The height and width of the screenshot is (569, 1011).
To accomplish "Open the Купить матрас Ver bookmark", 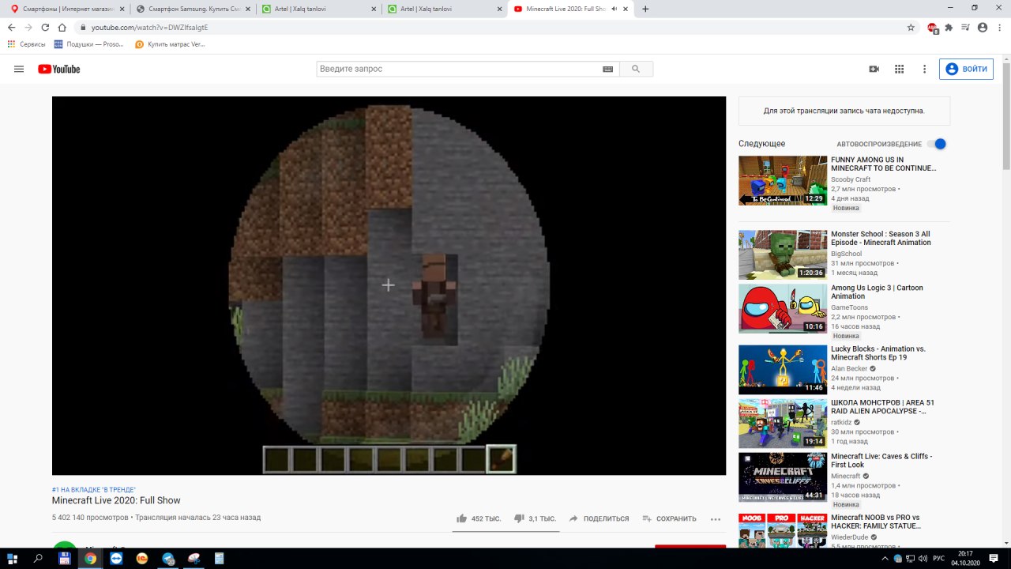I will click(x=171, y=44).
